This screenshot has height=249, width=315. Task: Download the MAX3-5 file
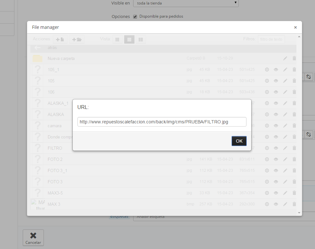[267, 193]
